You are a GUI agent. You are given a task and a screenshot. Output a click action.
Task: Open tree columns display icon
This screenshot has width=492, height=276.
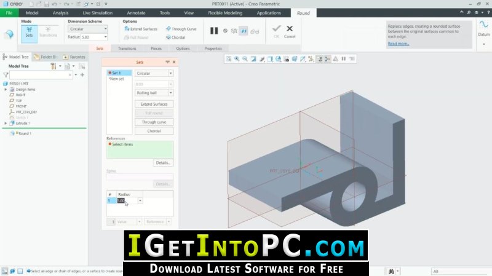[67, 66]
